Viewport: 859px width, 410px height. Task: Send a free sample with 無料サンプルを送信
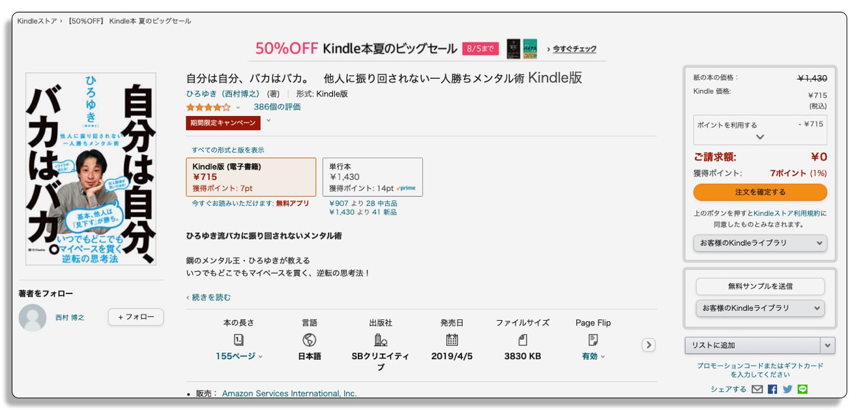[760, 286]
